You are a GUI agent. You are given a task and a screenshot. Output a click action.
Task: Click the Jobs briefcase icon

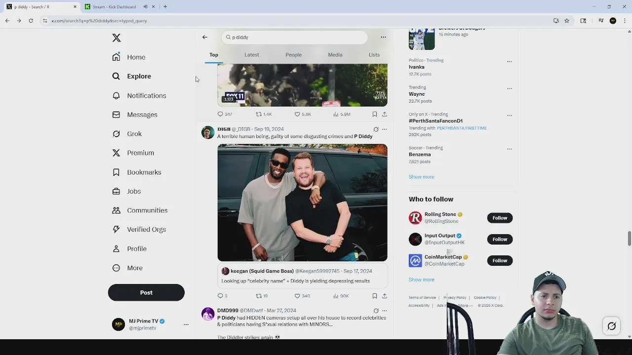pyautogui.click(x=116, y=191)
